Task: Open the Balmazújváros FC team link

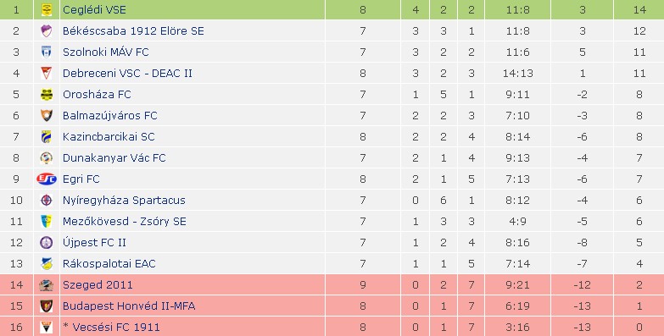Action: coord(109,115)
